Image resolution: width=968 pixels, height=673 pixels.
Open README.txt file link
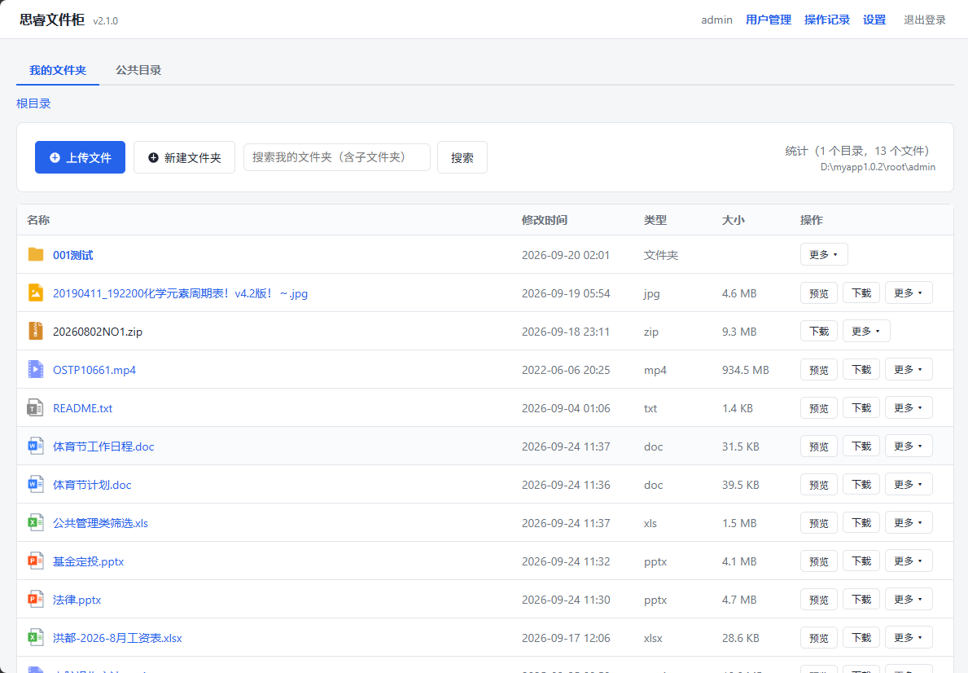[x=83, y=408]
